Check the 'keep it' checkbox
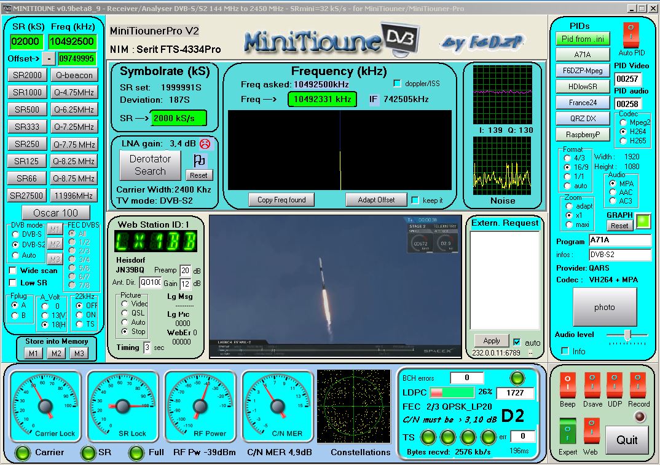This screenshot has height=465, width=660. pos(415,200)
